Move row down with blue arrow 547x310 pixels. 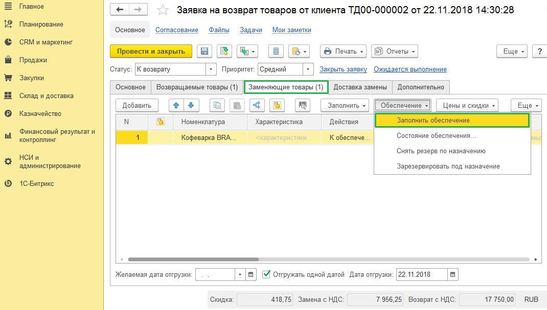click(x=191, y=106)
